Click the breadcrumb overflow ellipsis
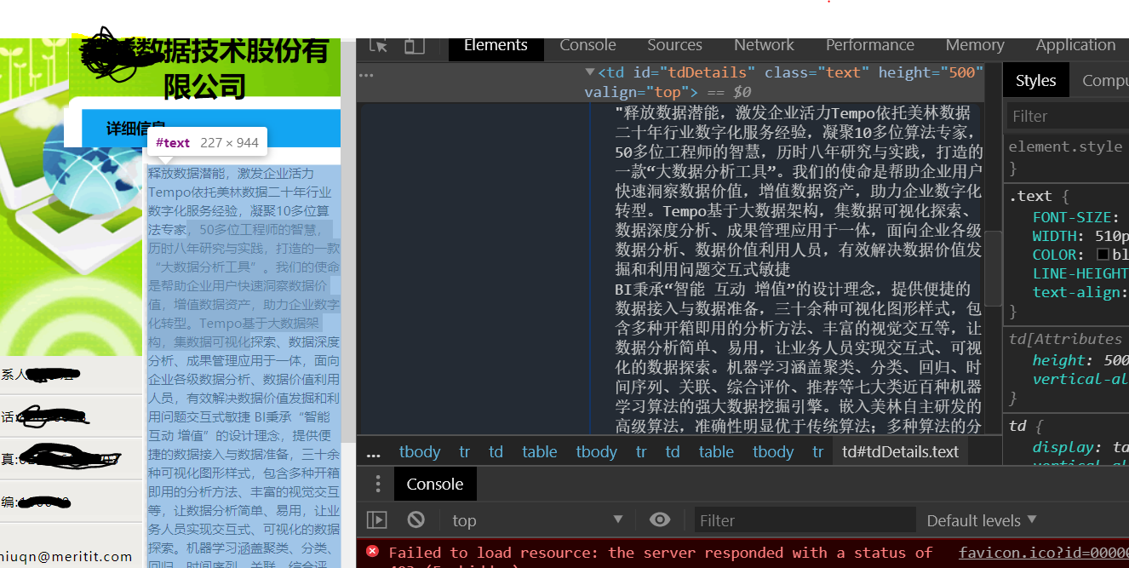 pos(374,452)
